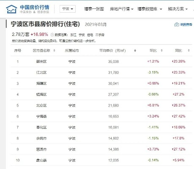Click the average price 35,038 cell
The image size is (194, 169).
tap(113, 62)
